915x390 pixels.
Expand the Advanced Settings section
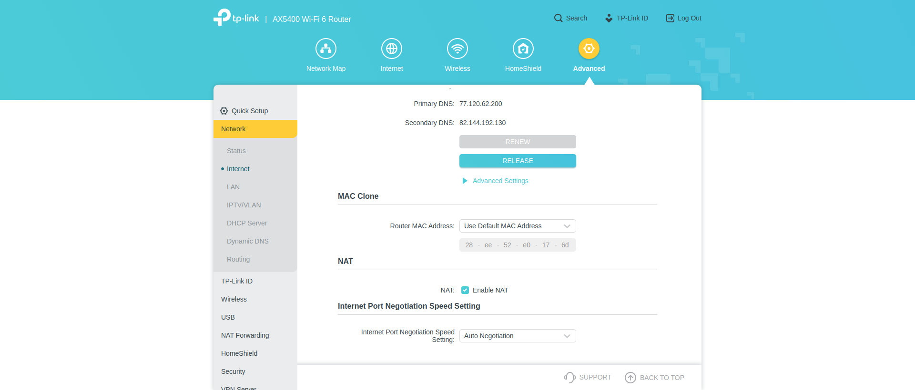coord(500,181)
